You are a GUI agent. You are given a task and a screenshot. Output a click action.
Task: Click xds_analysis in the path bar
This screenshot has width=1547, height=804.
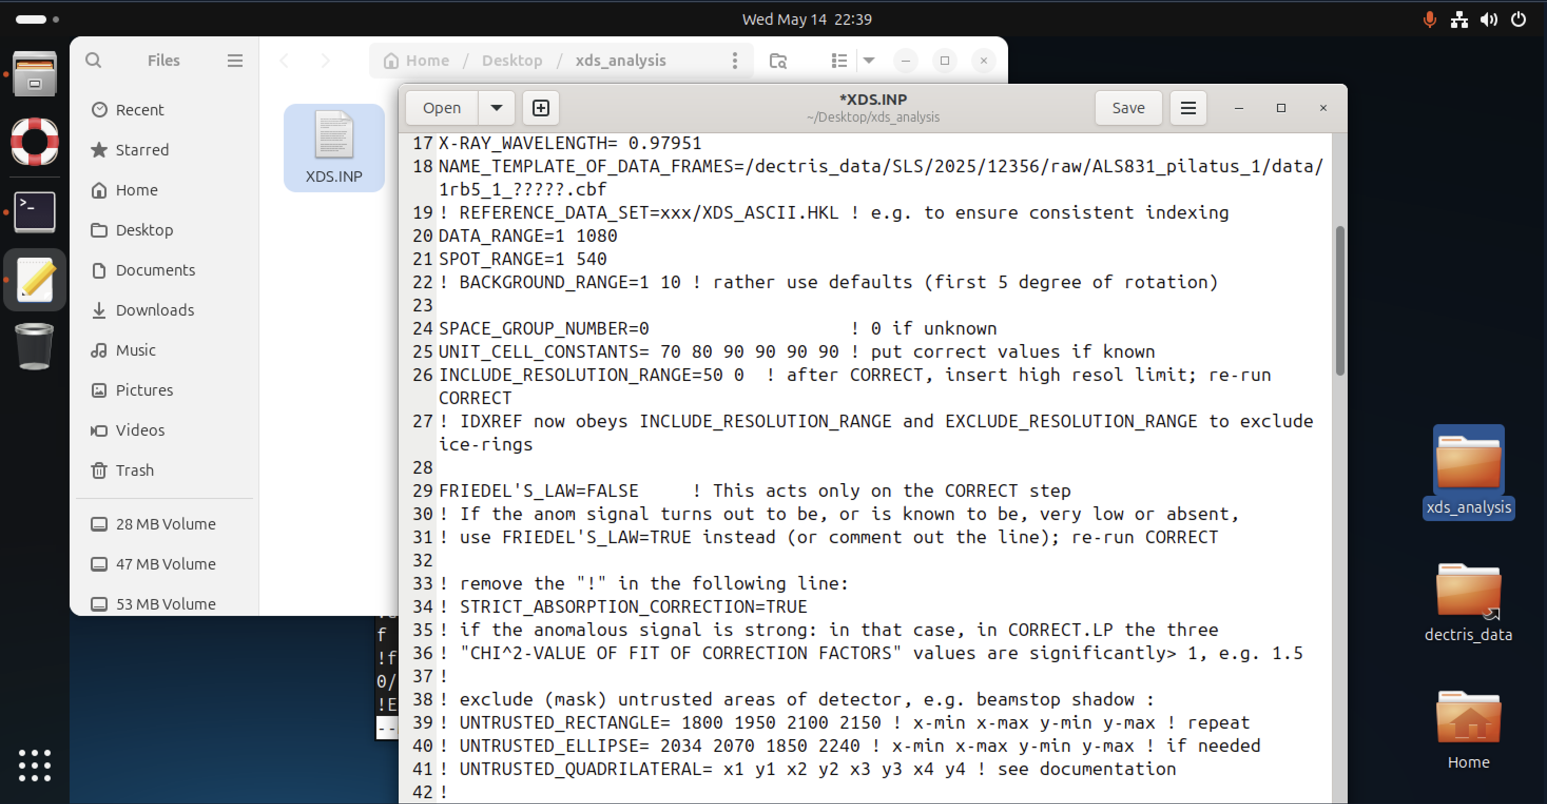tap(621, 60)
